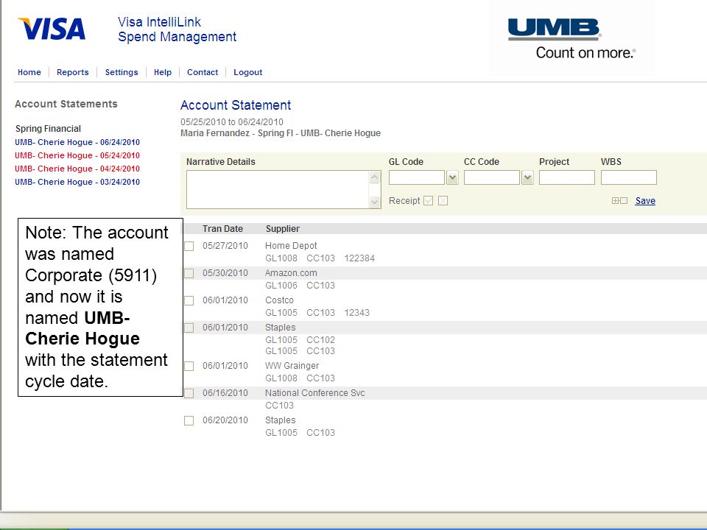Focus the CC Code input field
Image resolution: width=707 pixels, height=530 pixels.
pyautogui.click(x=492, y=177)
